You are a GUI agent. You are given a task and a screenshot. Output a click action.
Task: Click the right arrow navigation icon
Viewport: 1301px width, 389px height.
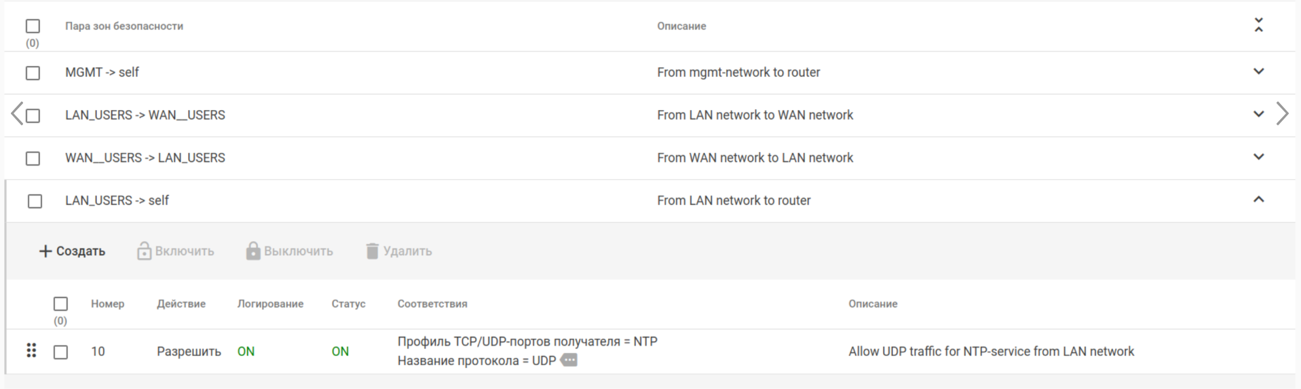coord(1282,113)
